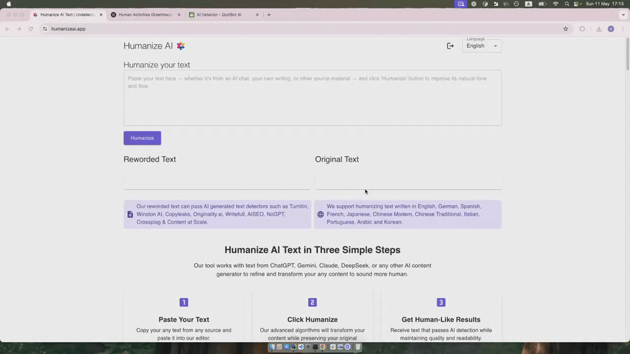Click the step 2 number badge
Image resolution: width=630 pixels, height=354 pixels.
pyautogui.click(x=312, y=302)
